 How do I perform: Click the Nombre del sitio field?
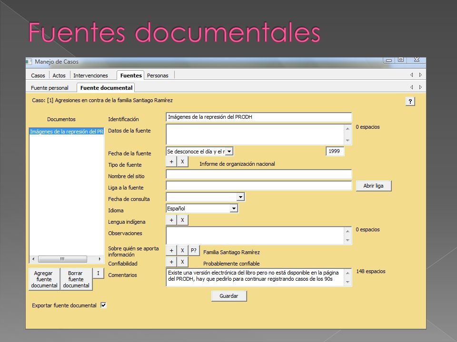[x=259, y=174]
